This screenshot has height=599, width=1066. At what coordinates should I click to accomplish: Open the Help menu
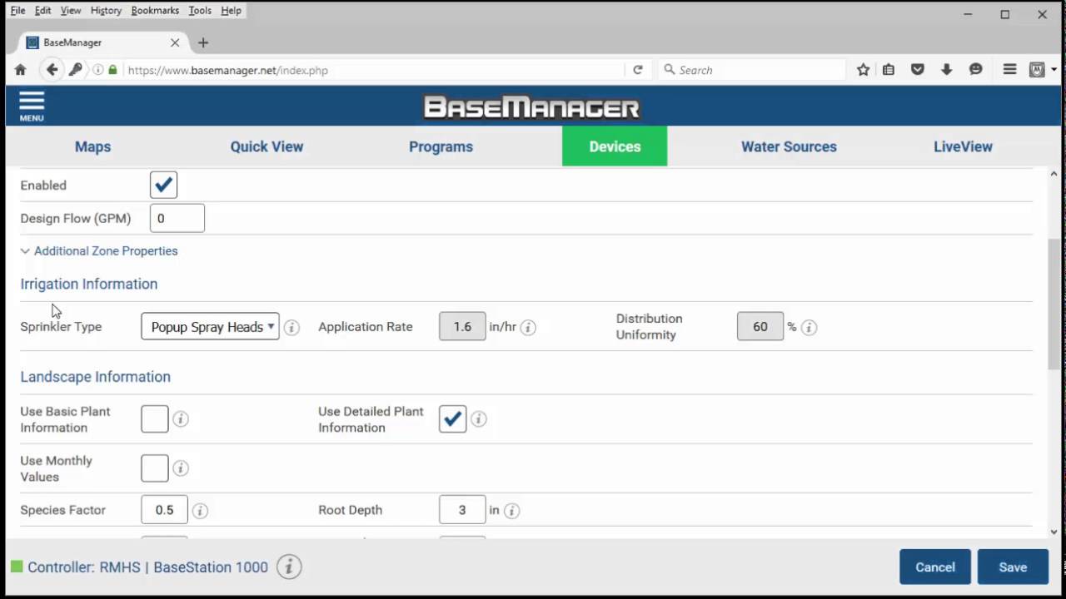click(x=231, y=10)
